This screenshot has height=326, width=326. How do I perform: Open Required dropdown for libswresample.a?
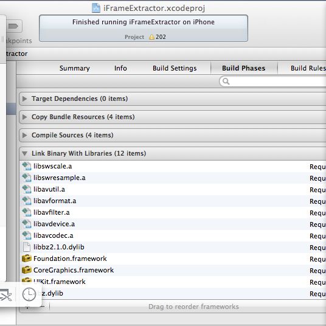tap(317, 178)
